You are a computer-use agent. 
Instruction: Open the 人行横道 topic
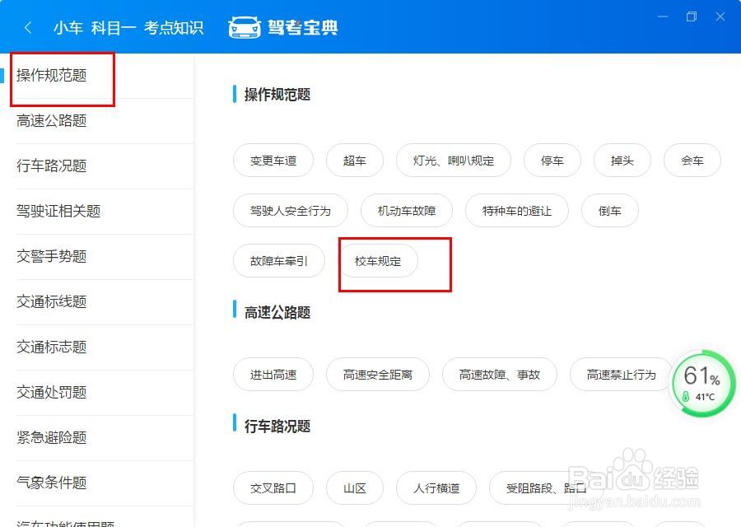436,488
